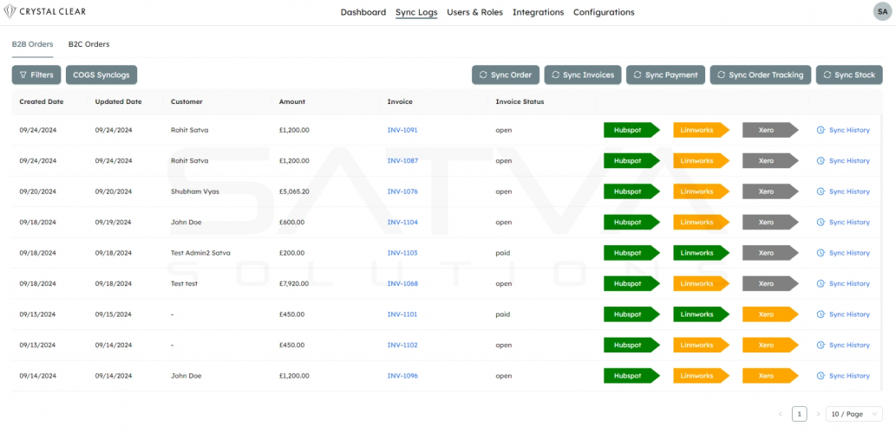Click clock icon for INV-1103 sync history
Screen dimensions: 896x433
tap(821, 253)
